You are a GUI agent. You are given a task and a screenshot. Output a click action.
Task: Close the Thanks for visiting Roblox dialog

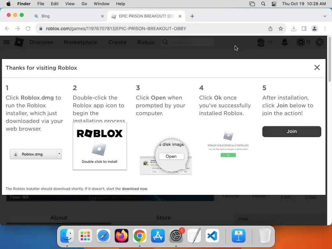coord(317,67)
